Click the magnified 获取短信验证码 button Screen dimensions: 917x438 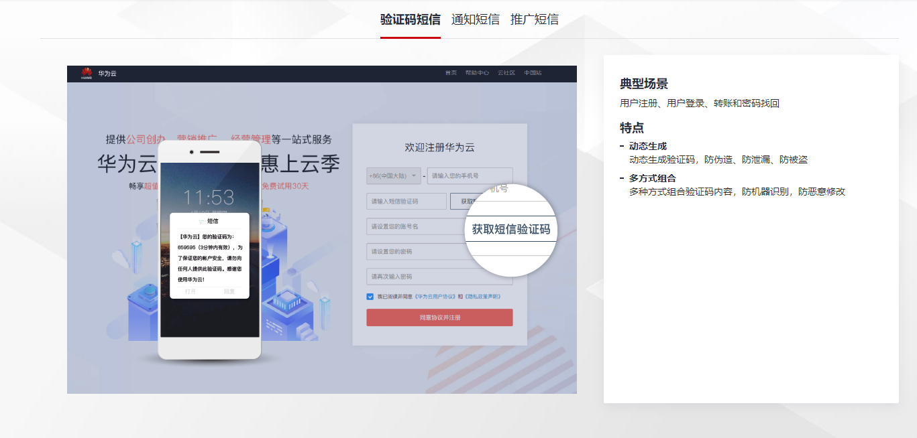[x=511, y=229]
